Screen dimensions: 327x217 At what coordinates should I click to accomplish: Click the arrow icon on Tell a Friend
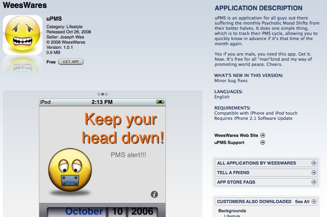314,173
